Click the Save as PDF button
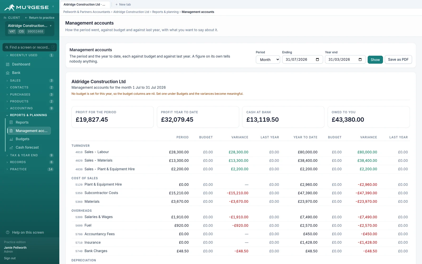The image size is (422, 264). tap(398, 60)
